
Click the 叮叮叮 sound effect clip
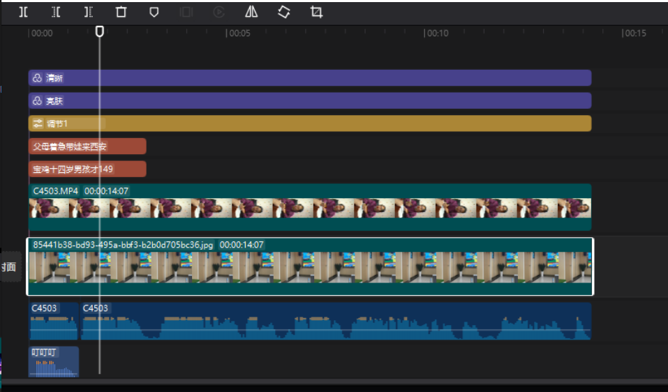[x=54, y=361]
